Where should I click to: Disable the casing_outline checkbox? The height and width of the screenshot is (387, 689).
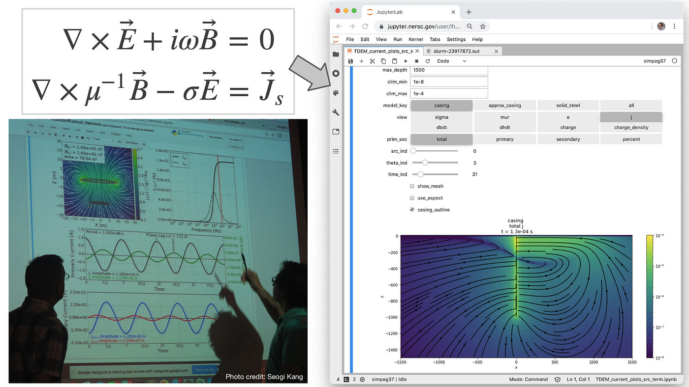[x=412, y=209]
